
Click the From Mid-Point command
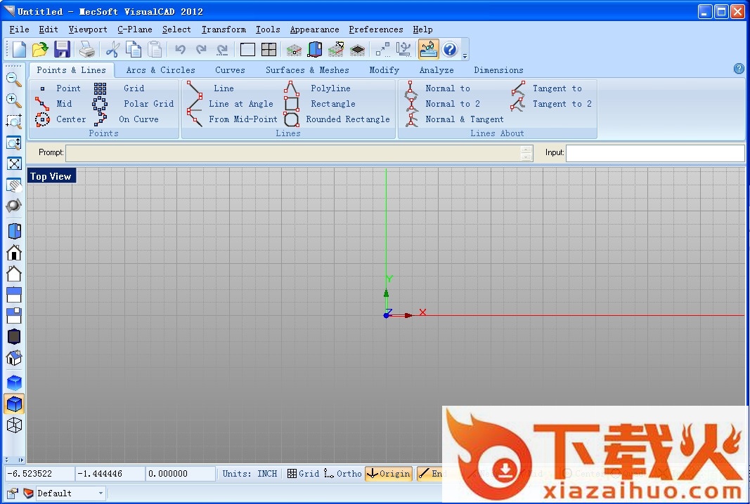(x=243, y=119)
